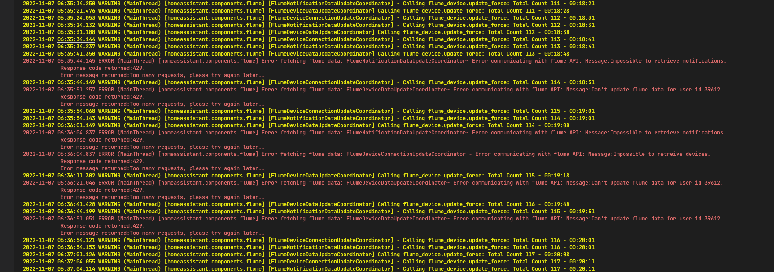
Task: Click the 06:35:41.350 warning timestamp
Action: (x=76, y=54)
